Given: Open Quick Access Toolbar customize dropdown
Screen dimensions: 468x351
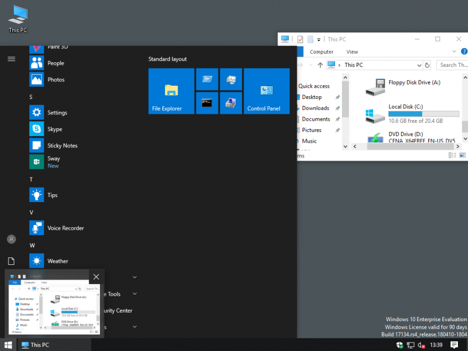Looking at the screenshot, I should pyautogui.click(x=319, y=39).
